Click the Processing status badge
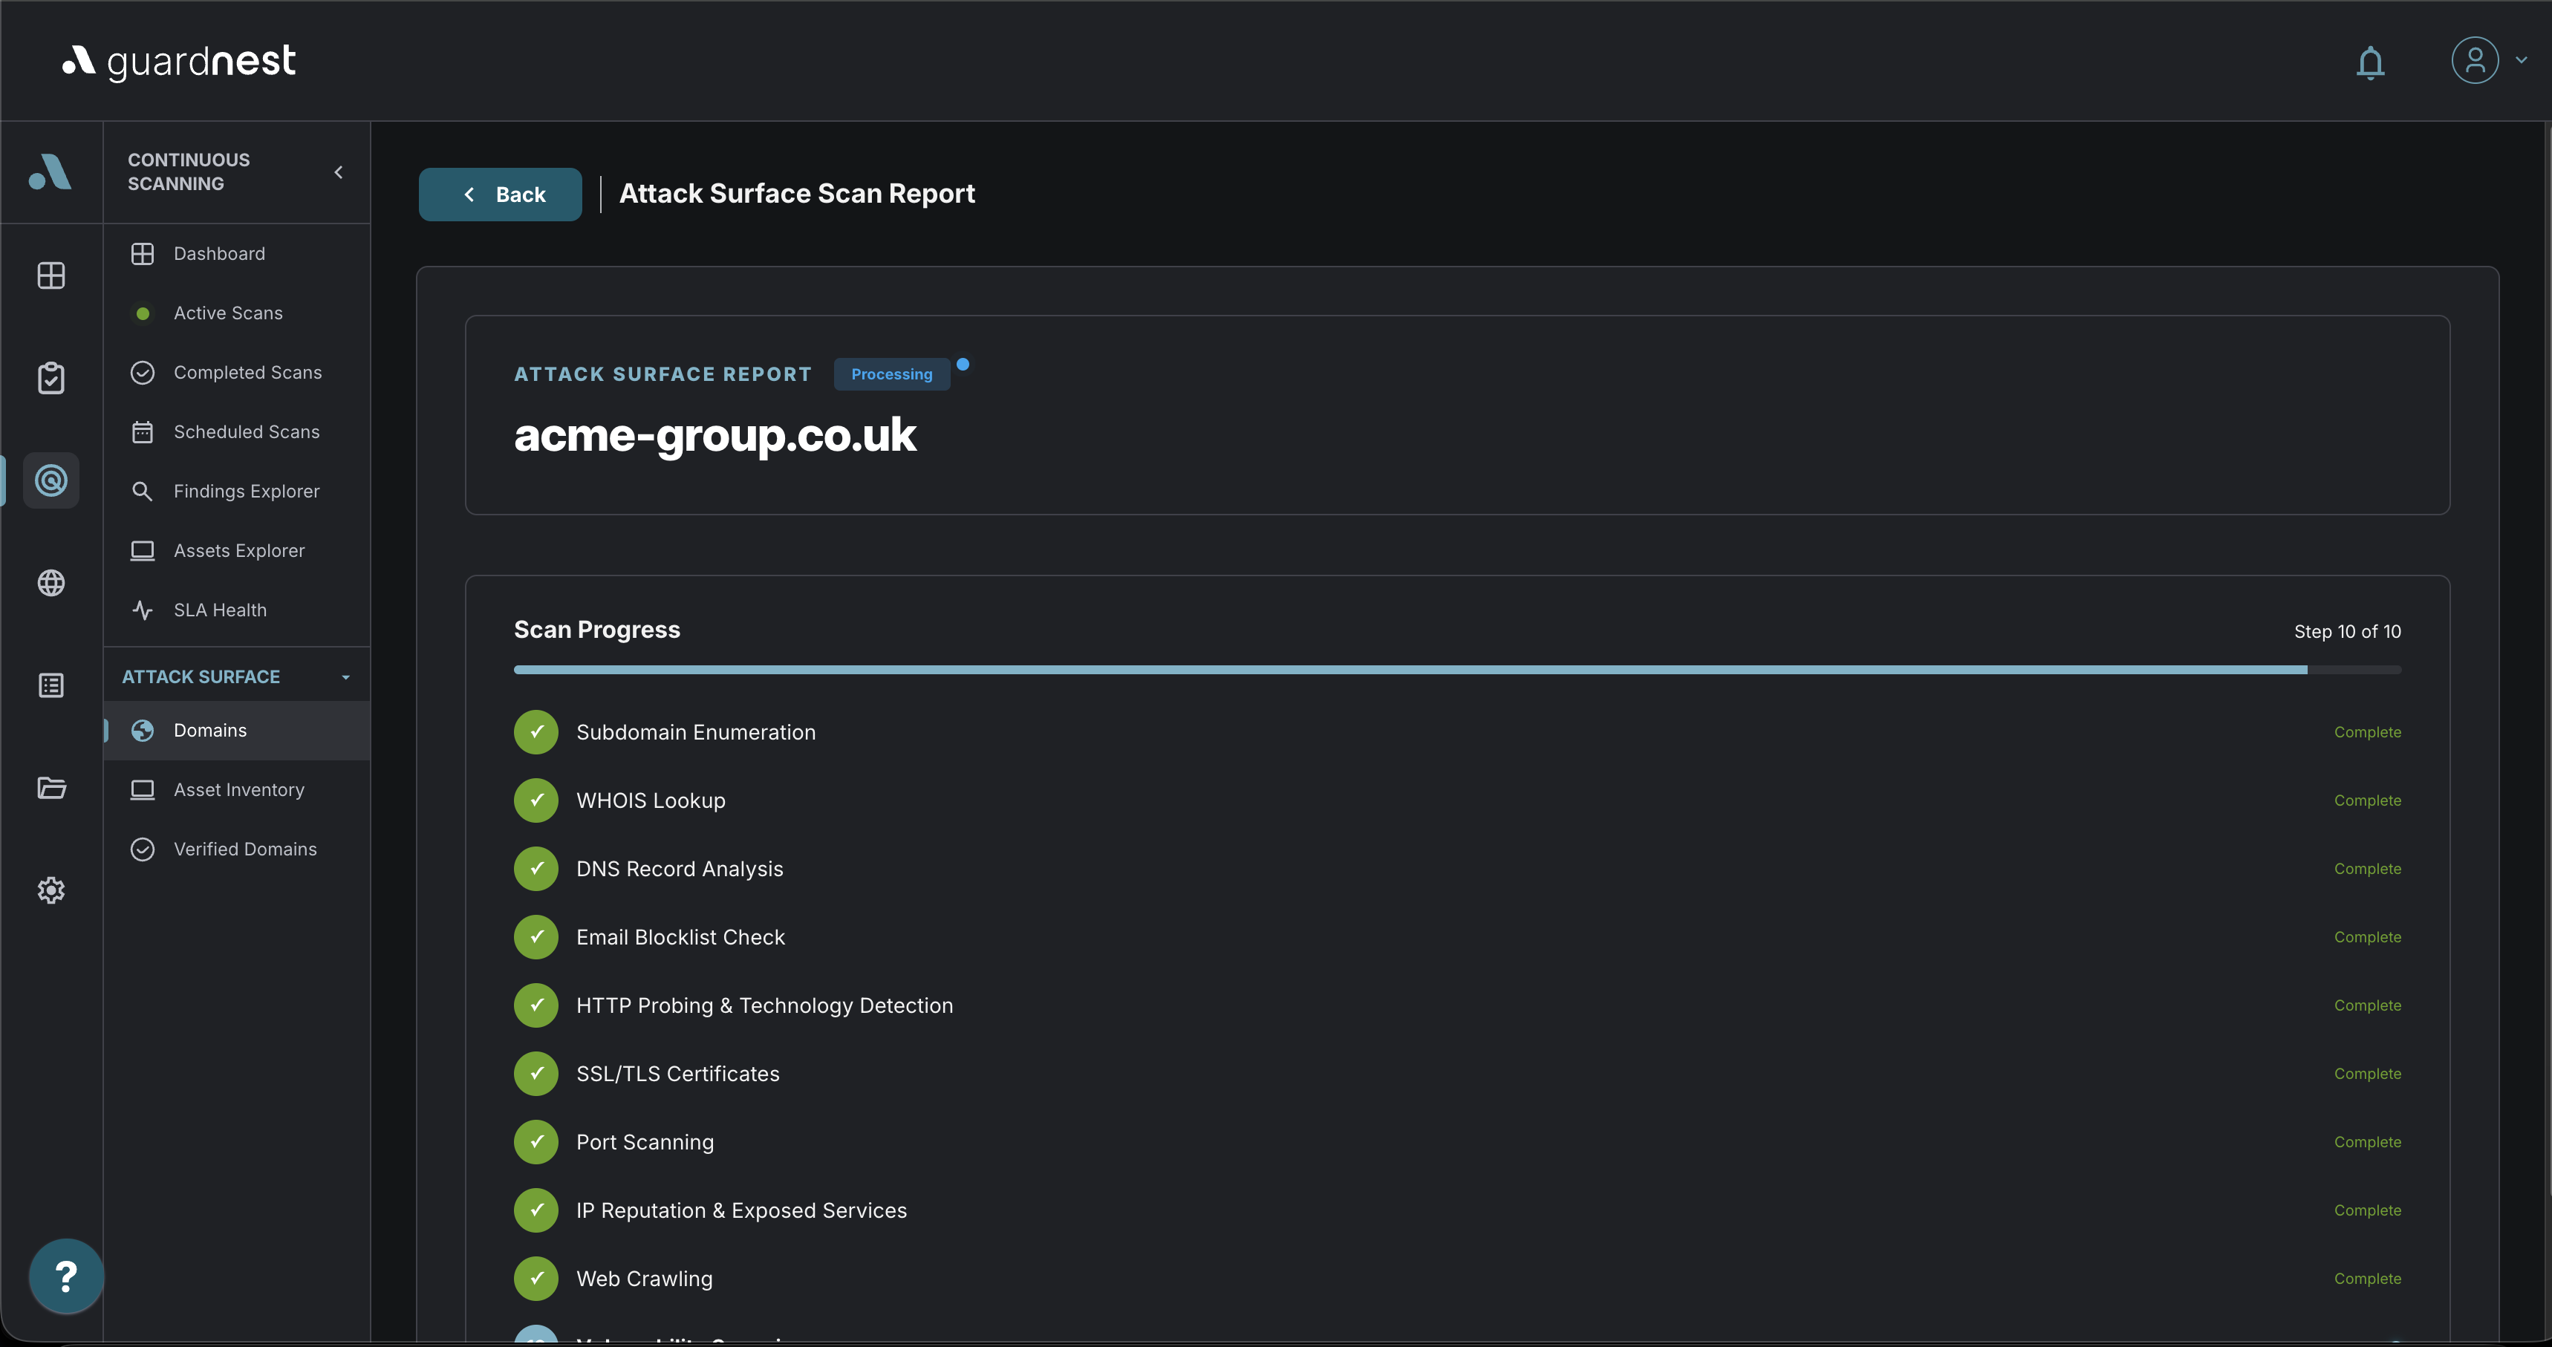Viewport: 2552px width, 1347px height. (891, 374)
